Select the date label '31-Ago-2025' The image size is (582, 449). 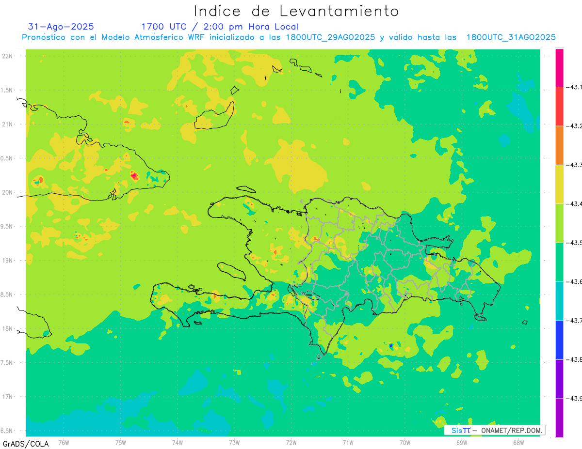click(61, 27)
